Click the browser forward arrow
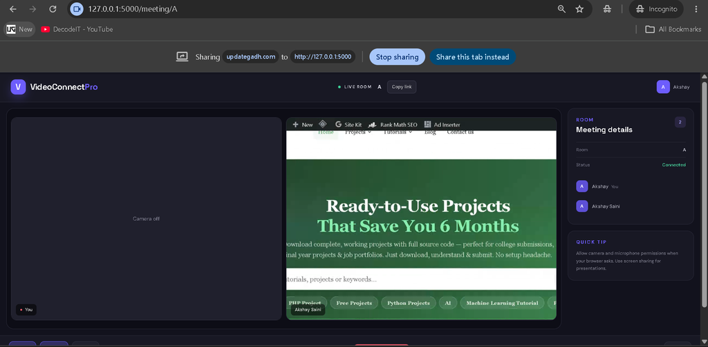This screenshot has height=347, width=708. tap(32, 9)
